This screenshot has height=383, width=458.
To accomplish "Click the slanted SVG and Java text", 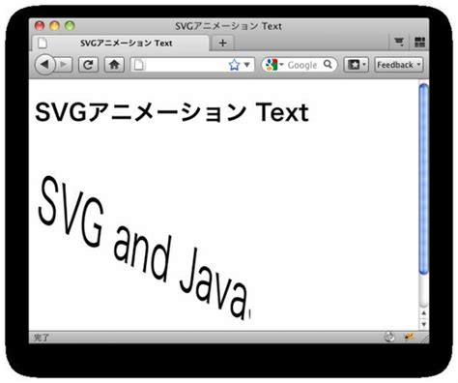I will pos(144,249).
